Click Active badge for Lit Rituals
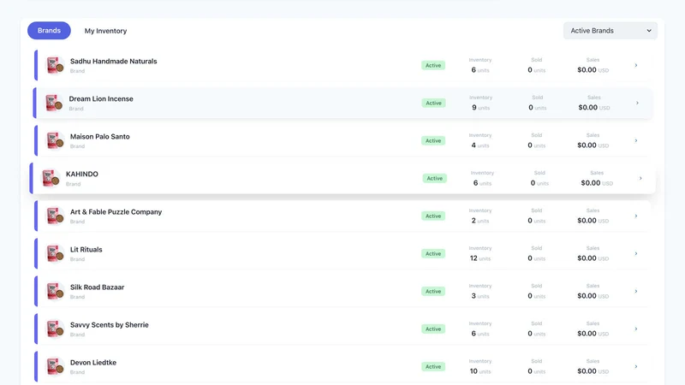 (x=433, y=253)
